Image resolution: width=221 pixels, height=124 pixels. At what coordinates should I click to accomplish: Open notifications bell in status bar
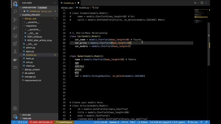click(x=206, y=122)
